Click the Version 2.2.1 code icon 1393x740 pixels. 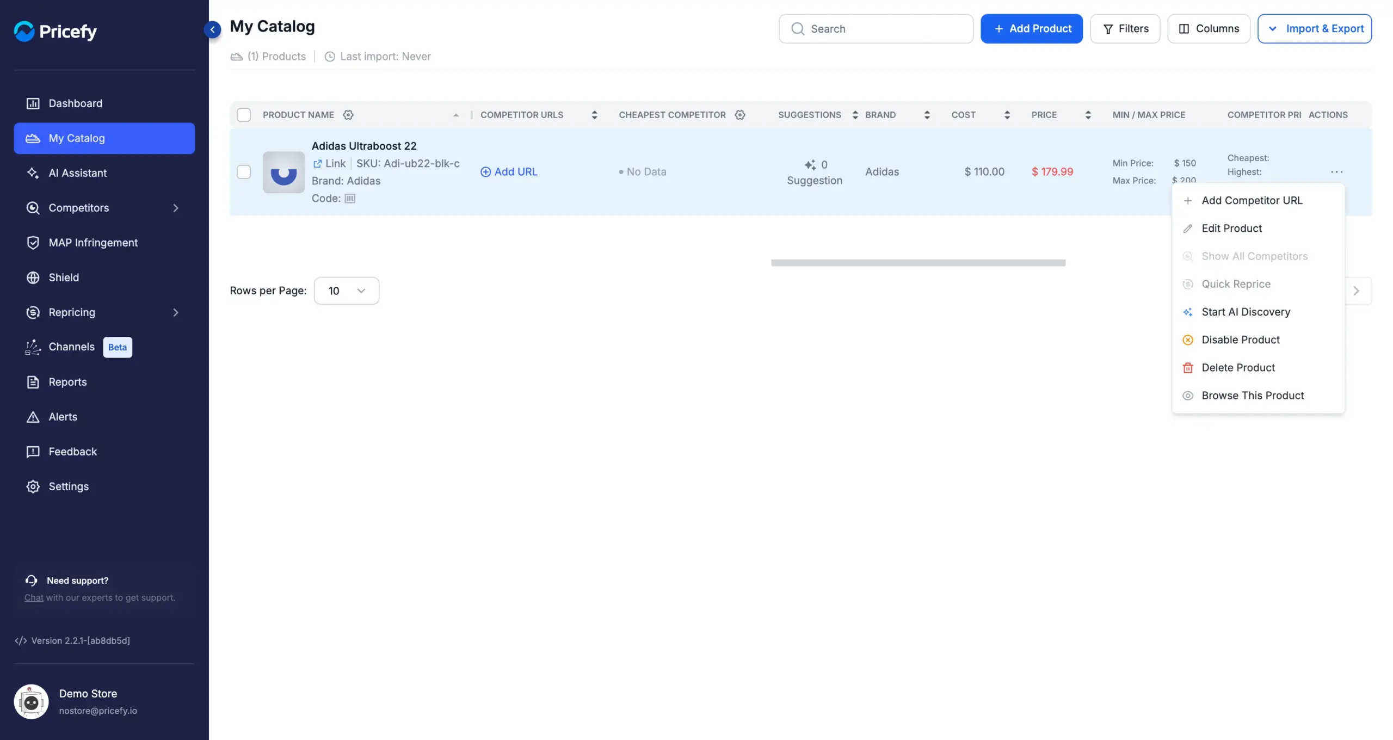[21, 640]
